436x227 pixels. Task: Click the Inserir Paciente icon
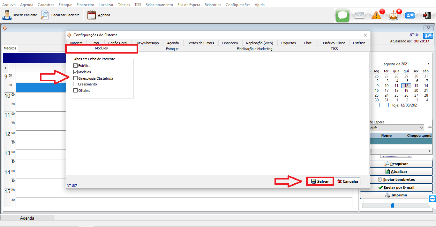click(7, 15)
